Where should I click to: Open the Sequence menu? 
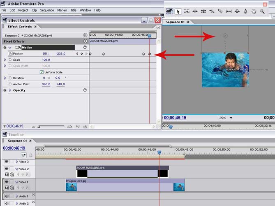(47, 10)
